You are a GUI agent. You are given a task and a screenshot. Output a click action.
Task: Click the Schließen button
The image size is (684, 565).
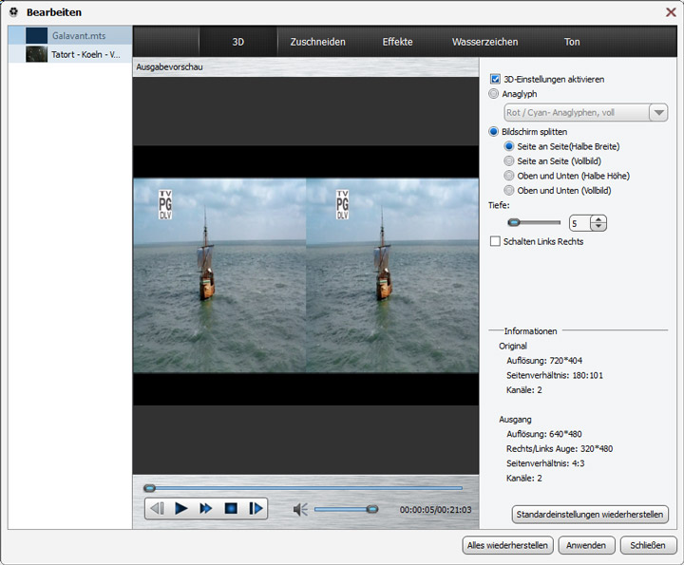647,545
